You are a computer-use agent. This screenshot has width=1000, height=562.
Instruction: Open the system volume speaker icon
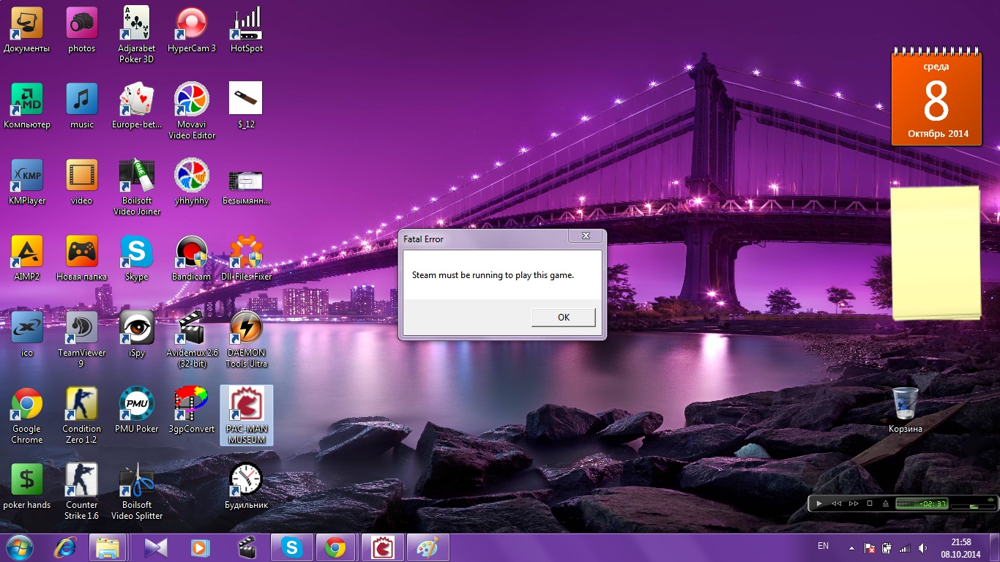(922, 547)
